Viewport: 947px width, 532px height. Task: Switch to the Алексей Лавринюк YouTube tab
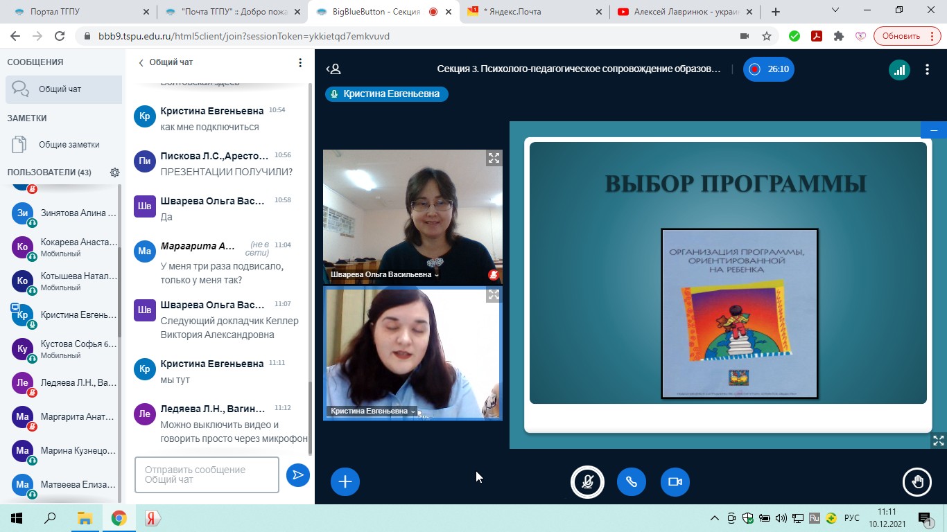[684, 12]
